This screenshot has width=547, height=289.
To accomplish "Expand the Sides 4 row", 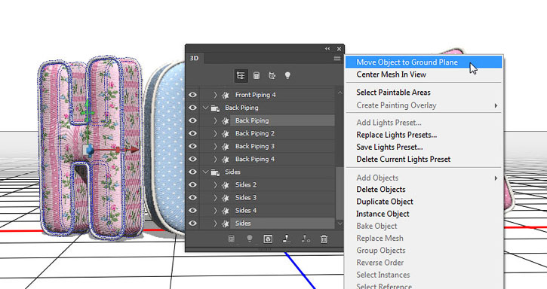I will 215,210.
